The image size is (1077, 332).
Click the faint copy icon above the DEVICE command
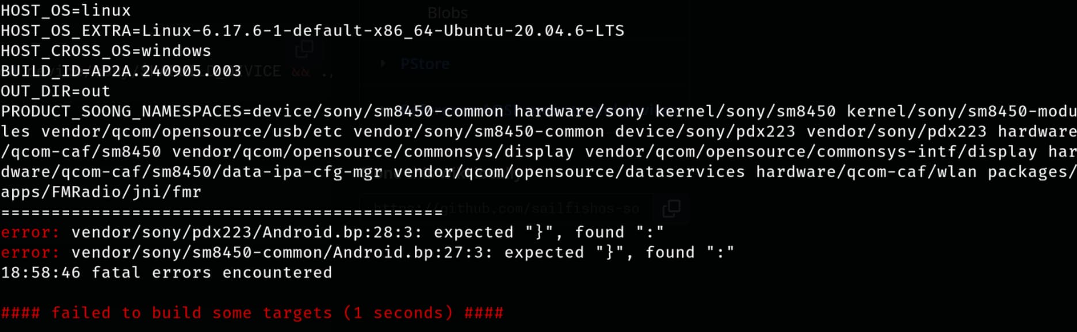point(304,49)
